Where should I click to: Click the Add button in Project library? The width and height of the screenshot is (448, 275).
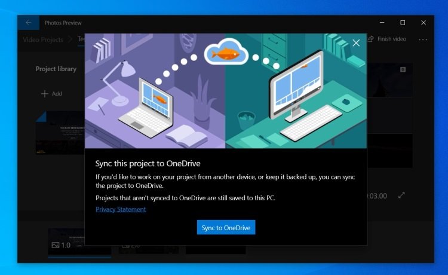point(52,93)
